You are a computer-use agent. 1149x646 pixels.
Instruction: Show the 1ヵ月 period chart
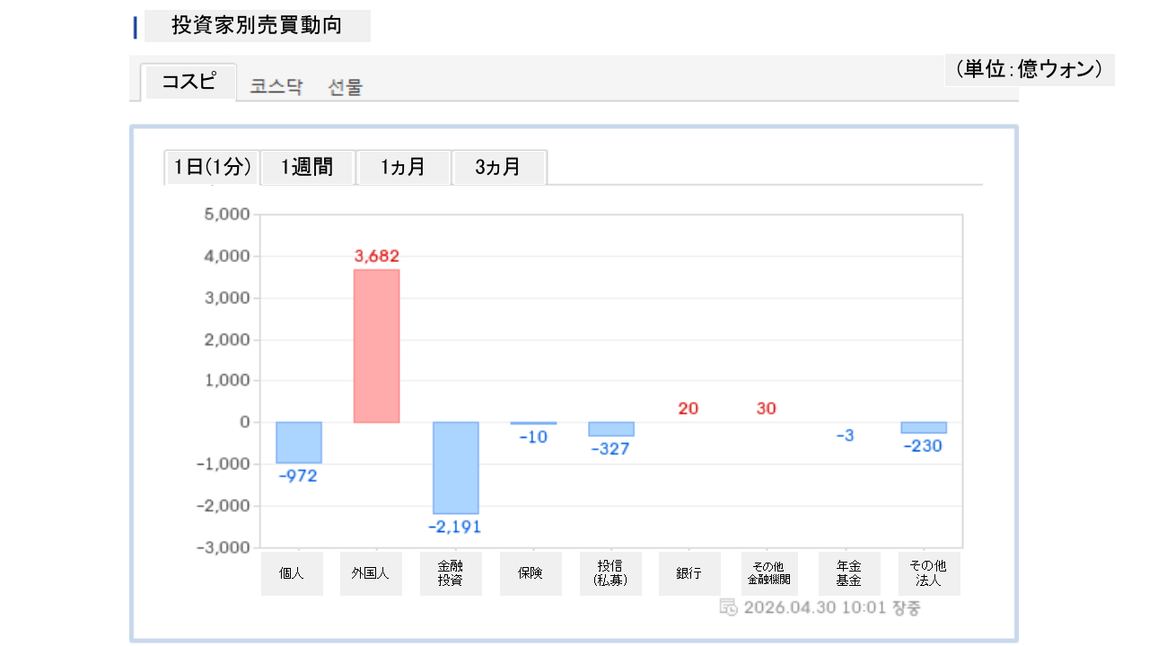click(403, 168)
